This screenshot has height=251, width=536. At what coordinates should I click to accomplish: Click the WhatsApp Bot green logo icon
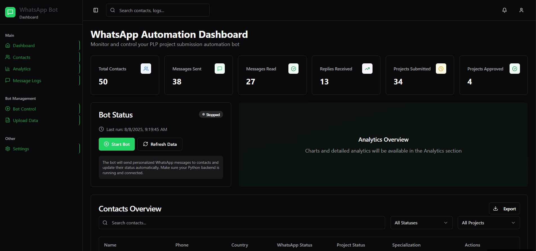pyautogui.click(x=10, y=12)
